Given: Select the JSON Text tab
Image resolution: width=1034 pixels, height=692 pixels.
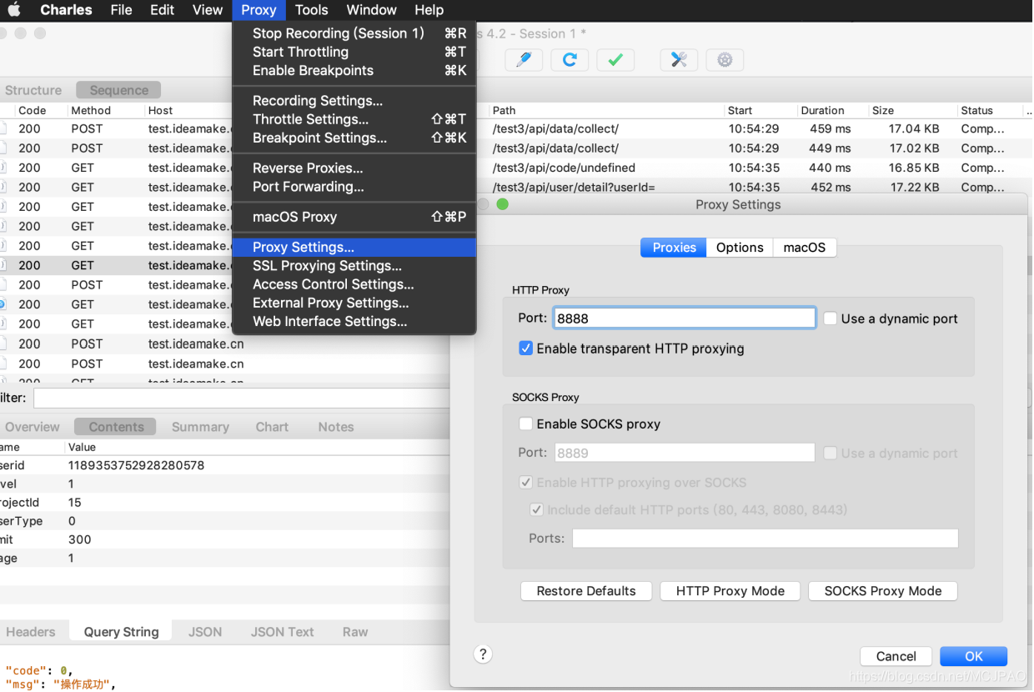Looking at the screenshot, I should point(283,632).
